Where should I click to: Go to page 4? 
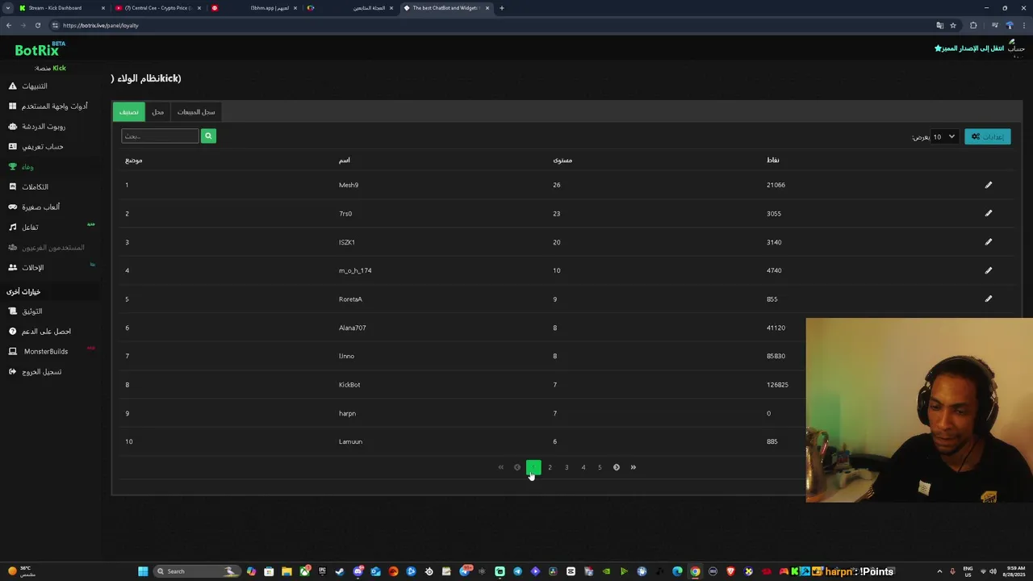(583, 467)
